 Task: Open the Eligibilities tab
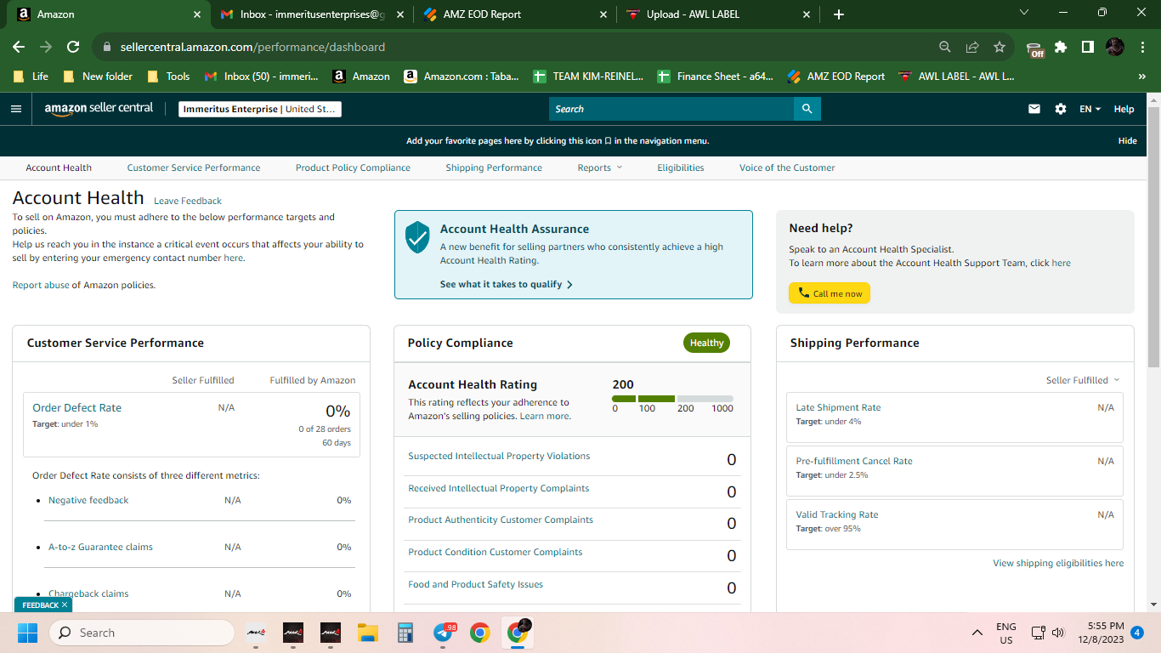click(x=681, y=168)
